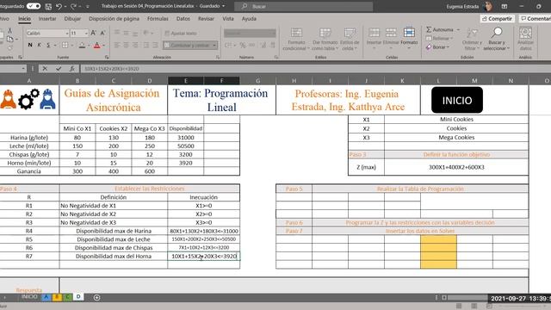Click the Estilos de celda icon
551x310 pixels.
click(350, 39)
